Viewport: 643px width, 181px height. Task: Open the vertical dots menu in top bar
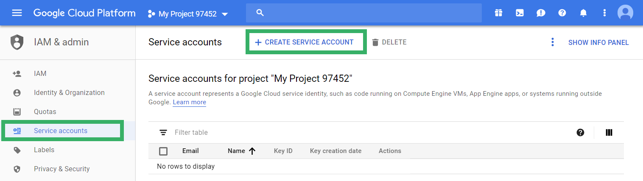coord(604,13)
